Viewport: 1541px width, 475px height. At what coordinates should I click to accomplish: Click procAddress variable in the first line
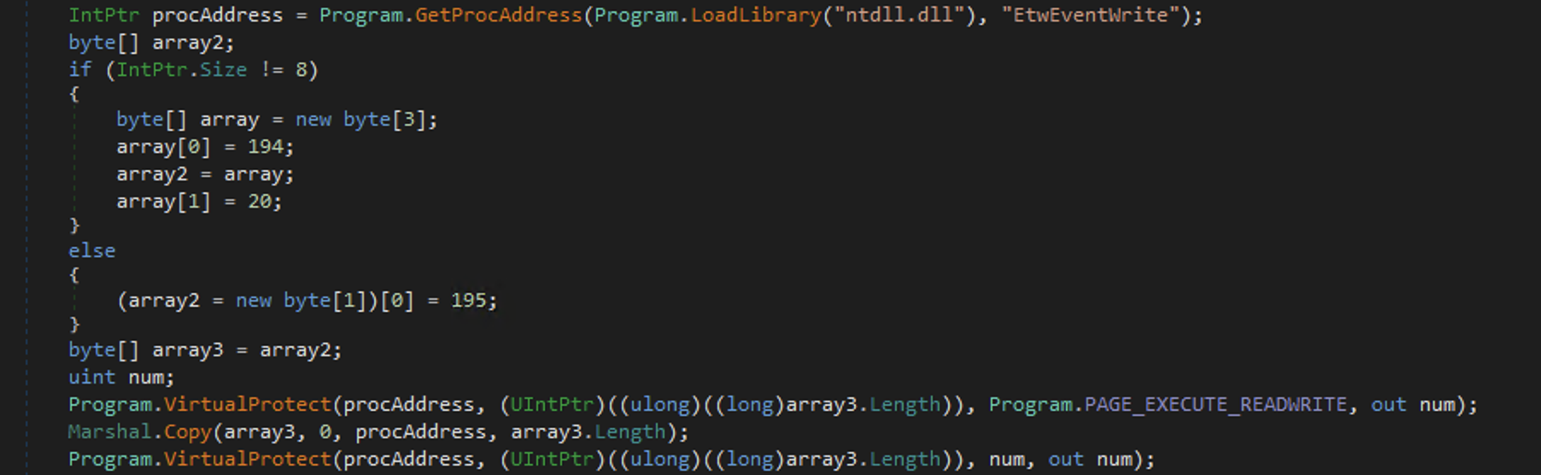217,15
